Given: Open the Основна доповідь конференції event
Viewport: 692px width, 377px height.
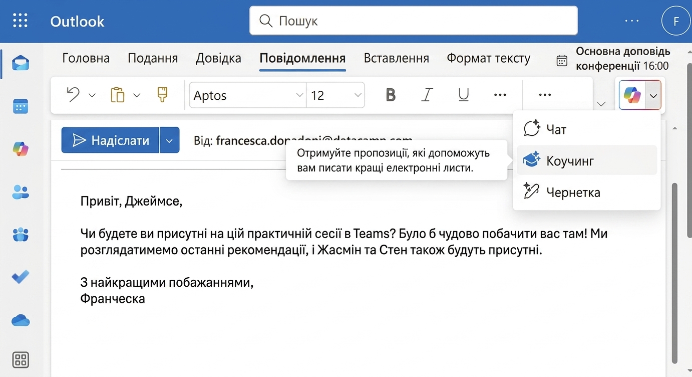Looking at the screenshot, I should click(623, 59).
